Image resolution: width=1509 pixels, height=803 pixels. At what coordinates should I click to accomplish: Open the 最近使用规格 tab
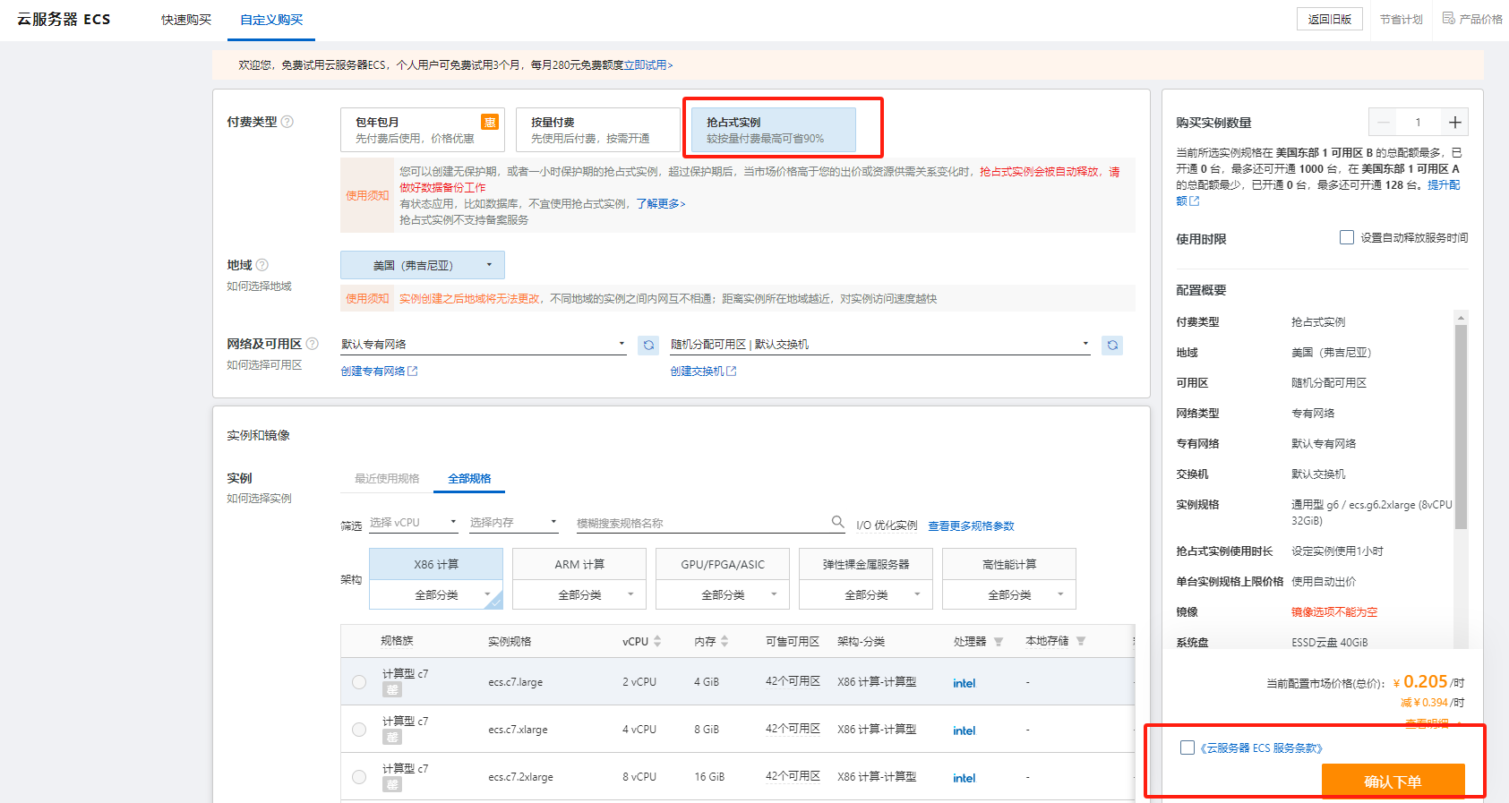[x=387, y=479]
